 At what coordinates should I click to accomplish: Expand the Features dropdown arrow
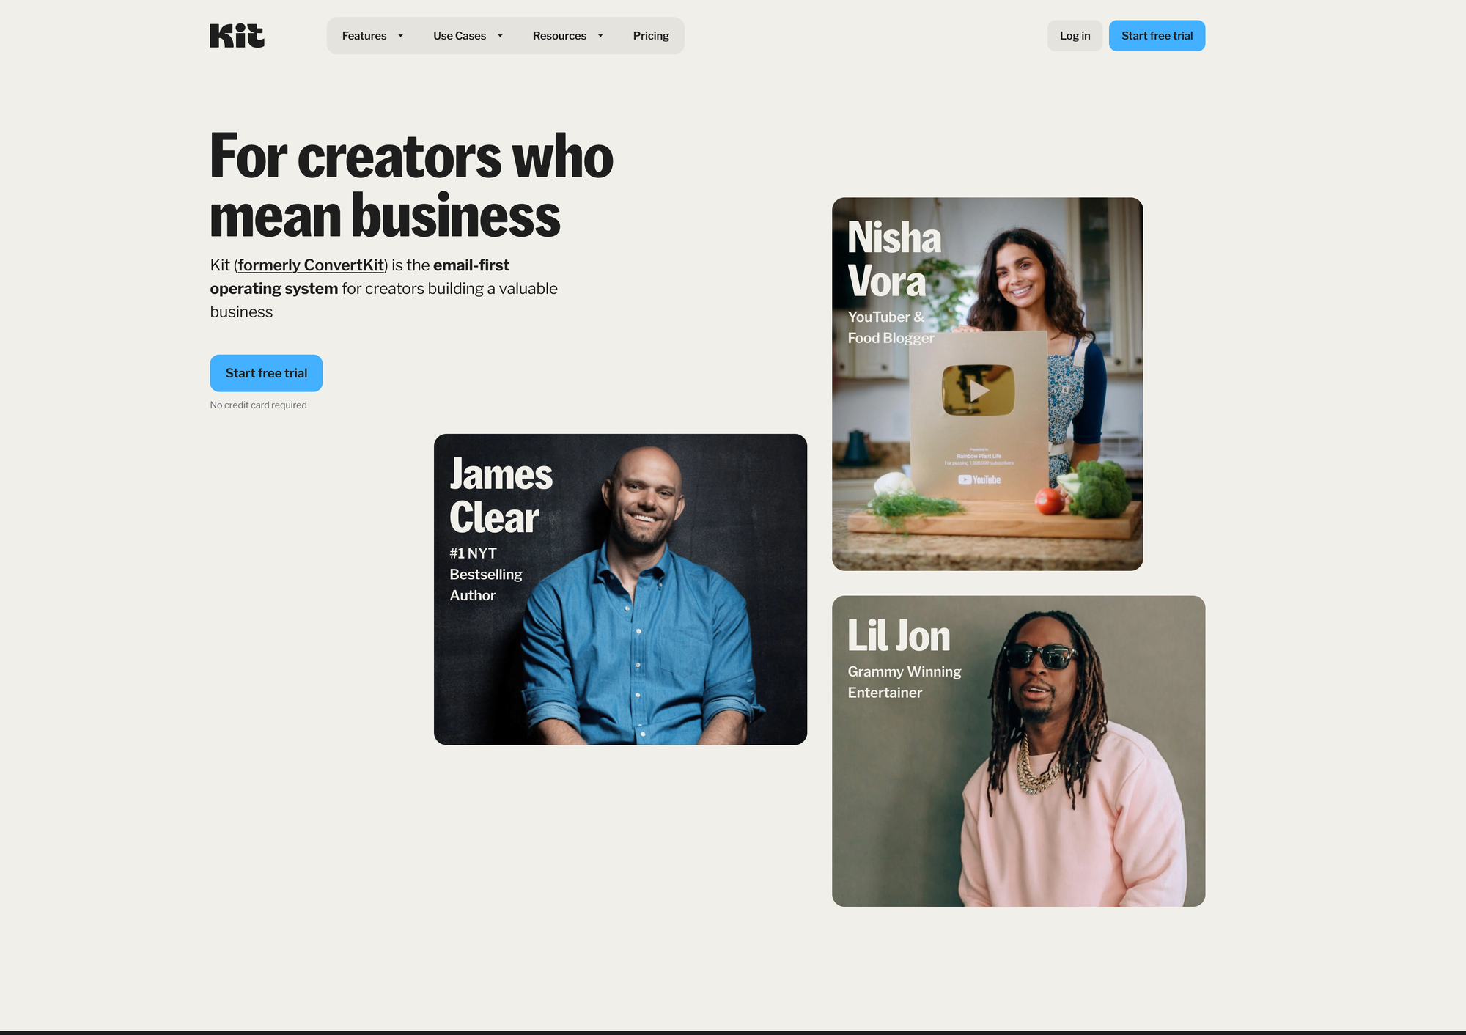(x=400, y=36)
